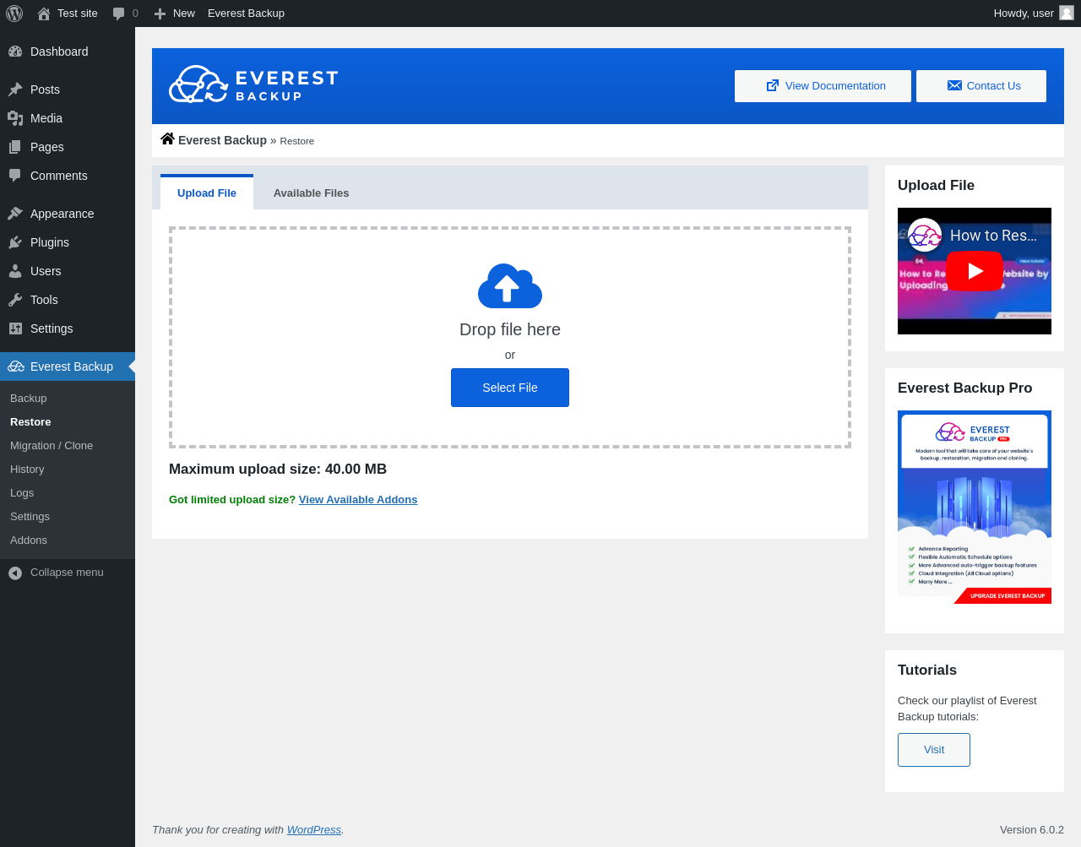The width and height of the screenshot is (1081, 847).
Task: Click the comments bubble icon in admin bar
Action: (x=119, y=14)
